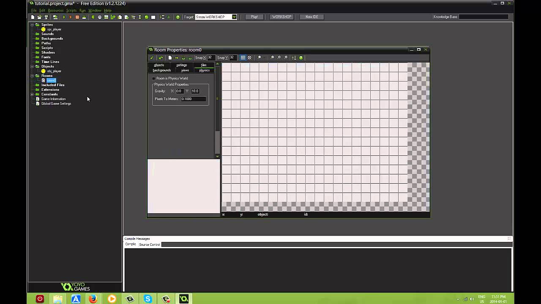Undo last room edit with the green arrow
The height and width of the screenshot is (304, 541).
[x=161, y=58]
